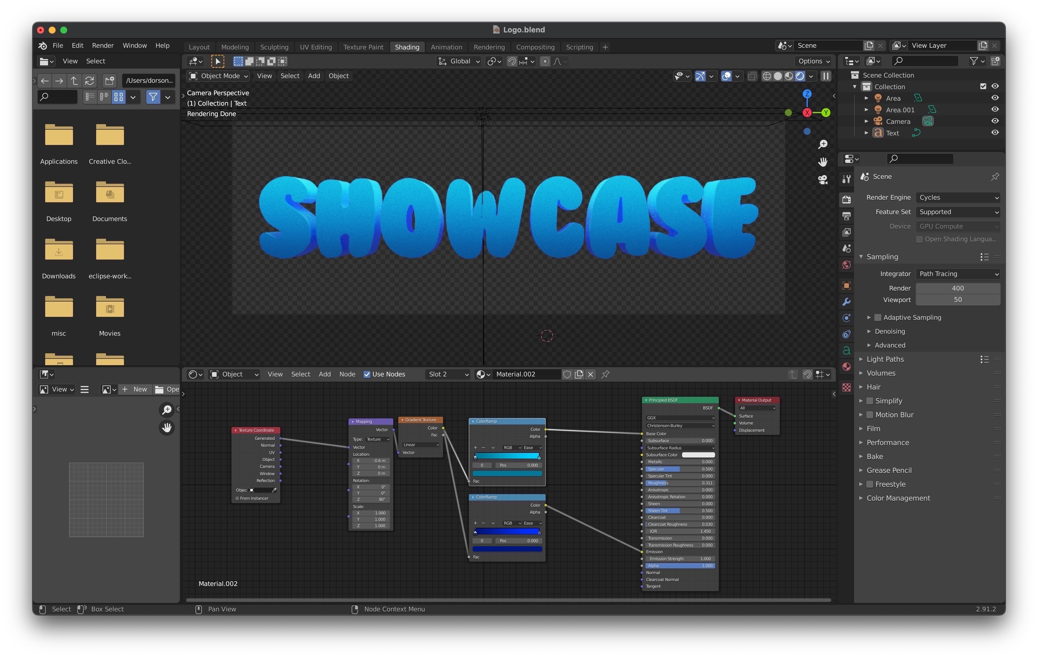Open Modifier Properties via the wrench icon

tap(846, 302)
